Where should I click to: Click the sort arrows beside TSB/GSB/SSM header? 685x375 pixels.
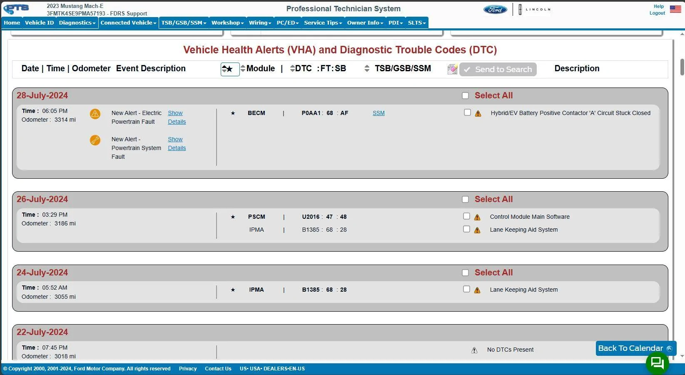coord(367,68)
